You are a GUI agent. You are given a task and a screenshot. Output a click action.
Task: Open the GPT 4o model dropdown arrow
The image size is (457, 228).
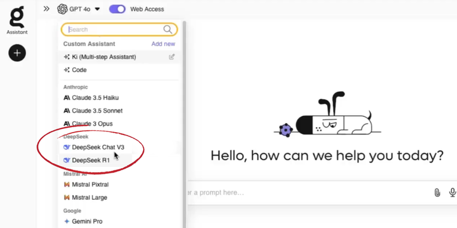click(x=97, y=10)
